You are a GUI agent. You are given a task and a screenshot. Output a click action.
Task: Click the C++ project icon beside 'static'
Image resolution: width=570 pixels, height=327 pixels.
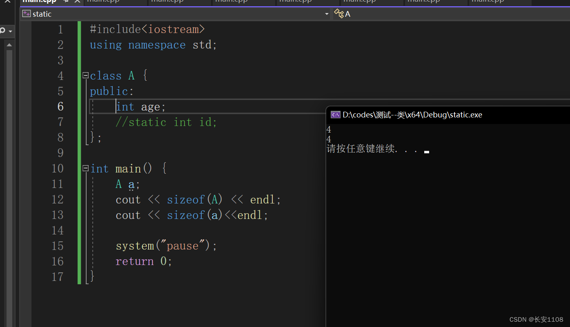(x=27, y=14)
